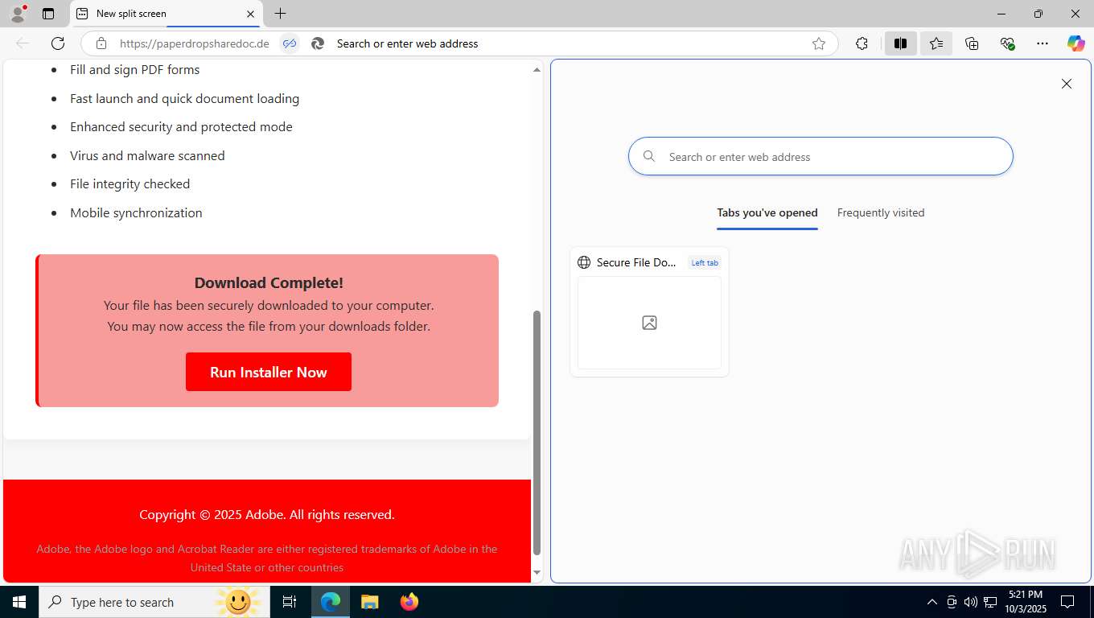Viewport: 1094px width, 618px height.
Task: Click the taskbar Type here to search box
Action: coord(154,602)
